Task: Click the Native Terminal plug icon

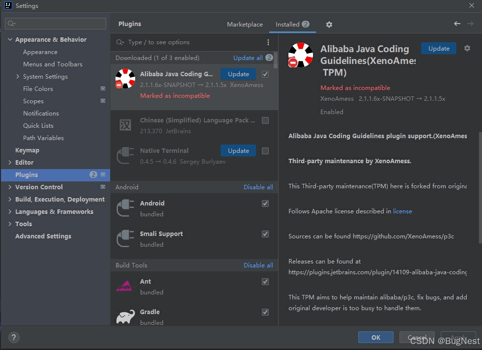Action: (125, 156)
